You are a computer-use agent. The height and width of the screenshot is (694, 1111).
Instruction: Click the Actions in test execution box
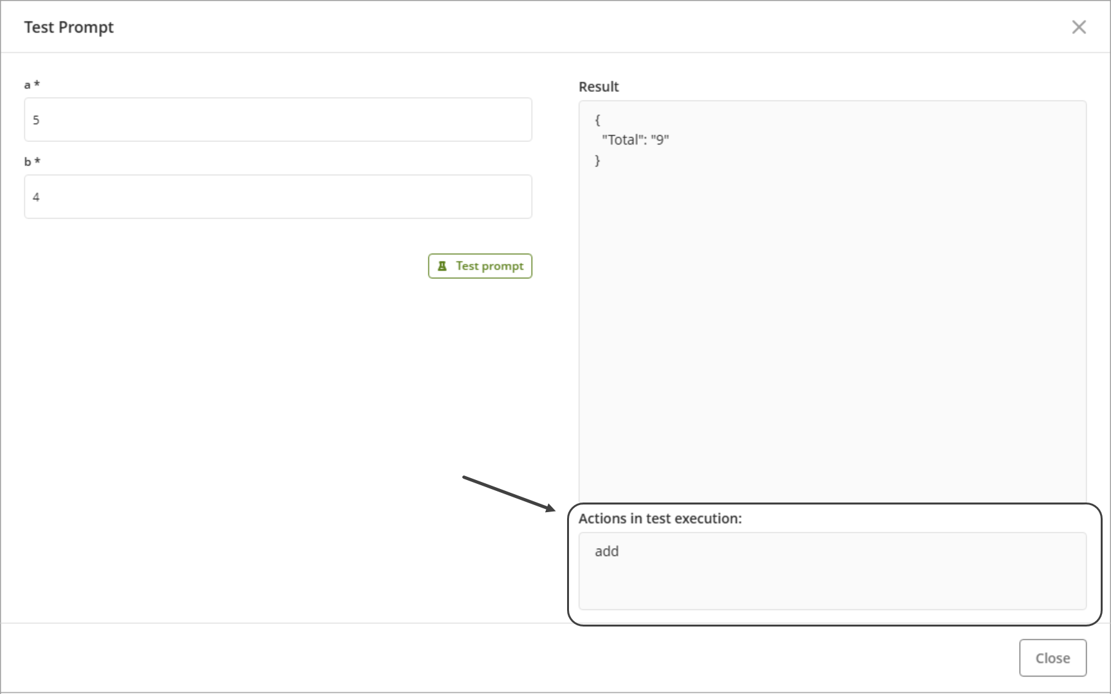click(x=832, y=571)
